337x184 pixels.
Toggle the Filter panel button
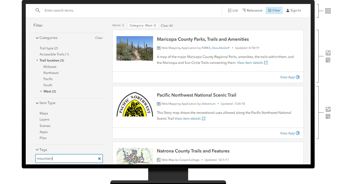(274, 10)
